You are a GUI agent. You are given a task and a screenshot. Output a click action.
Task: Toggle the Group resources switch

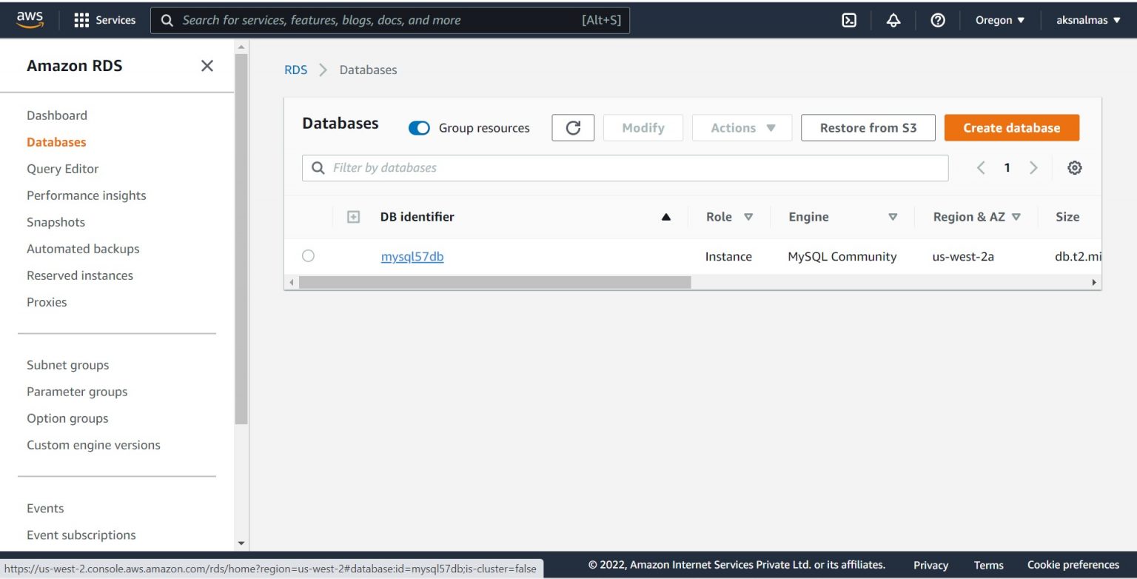(419, 127)
